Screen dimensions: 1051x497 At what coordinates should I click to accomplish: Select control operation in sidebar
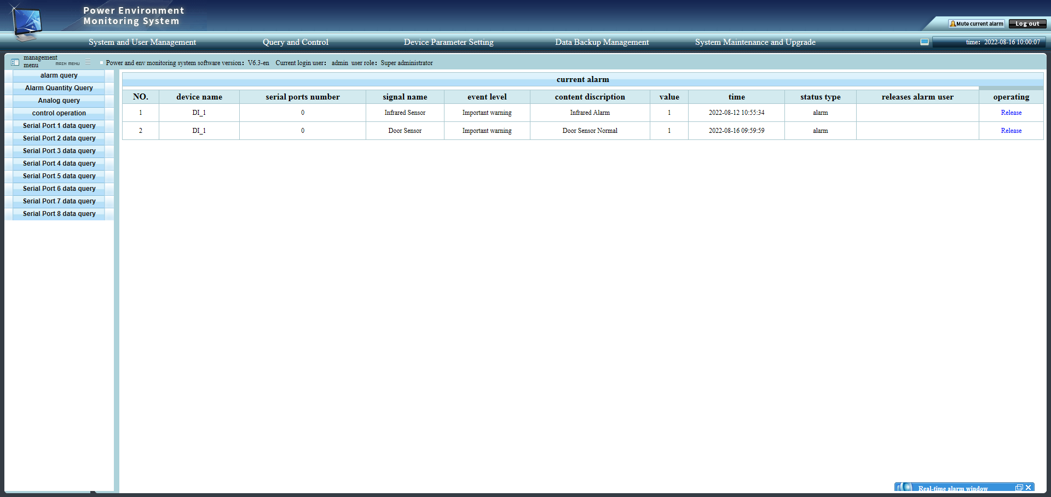click(59, 113)
